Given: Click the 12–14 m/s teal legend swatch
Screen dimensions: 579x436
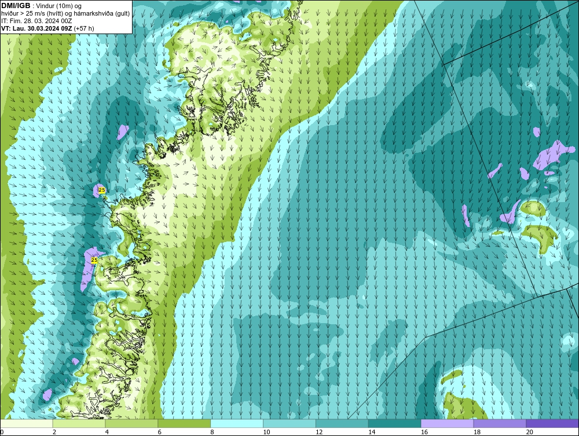Looking at the screenshot, I should click(x=342, y=423).
